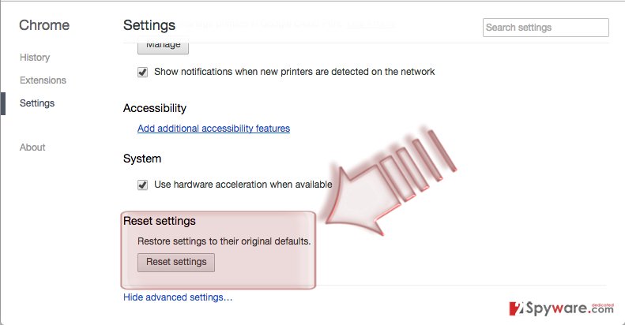Click the partially hidden Manage button
625x325 pixels.
(x=163, y=47)
